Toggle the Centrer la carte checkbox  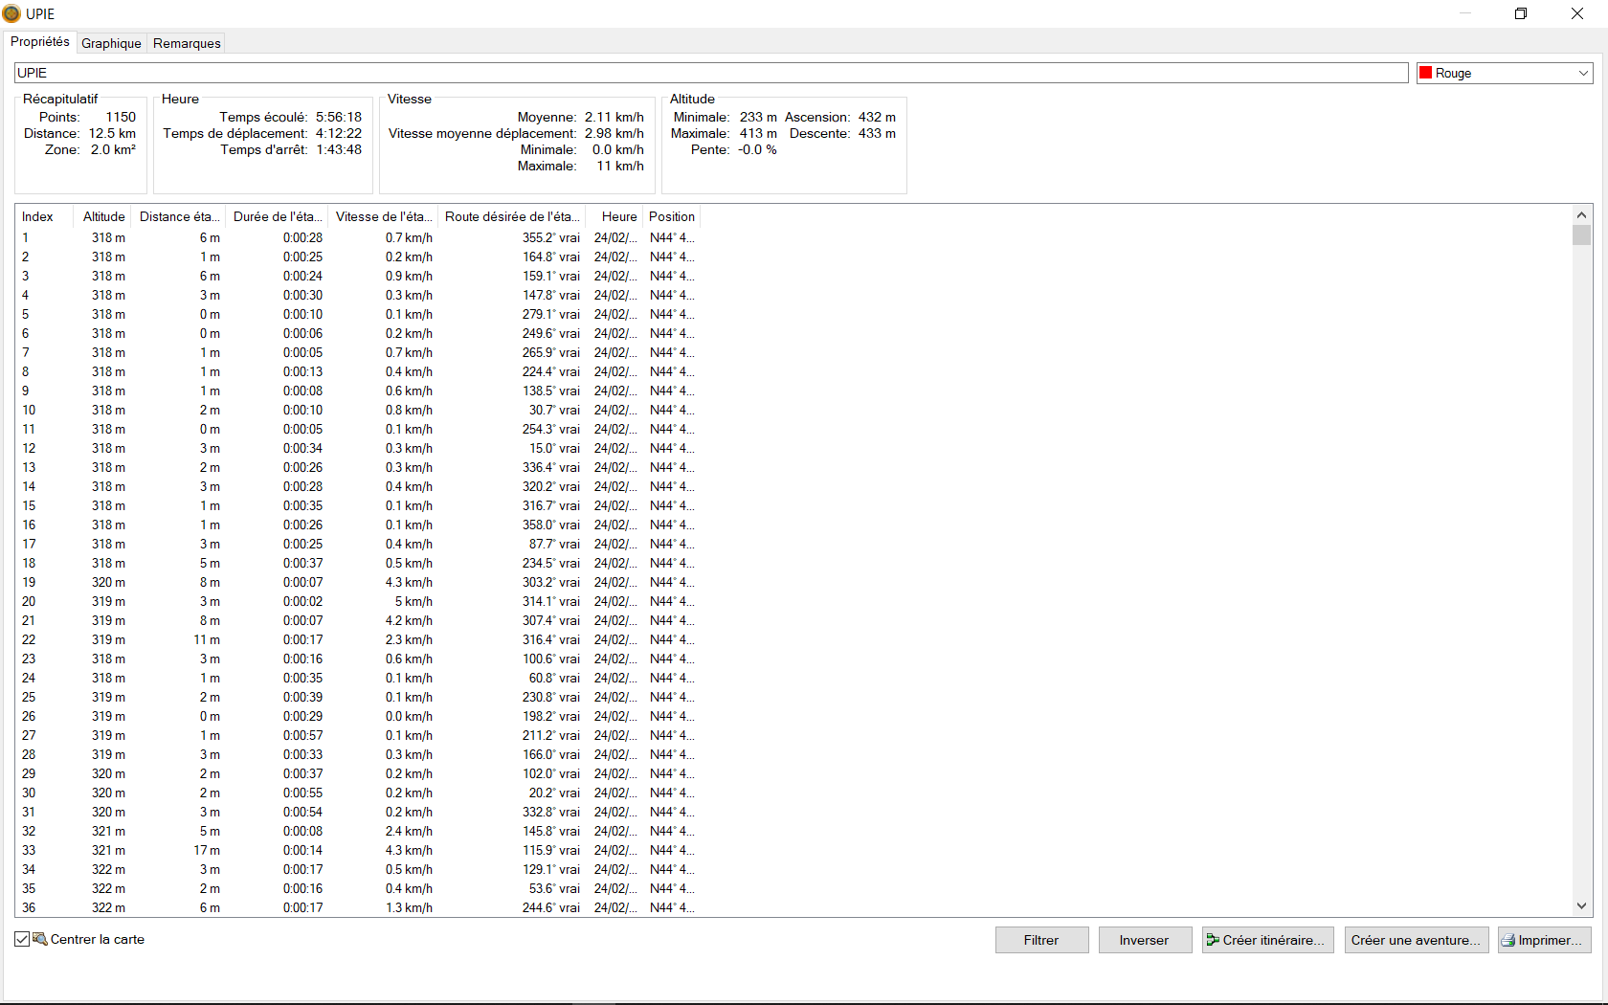click(22, 939)
